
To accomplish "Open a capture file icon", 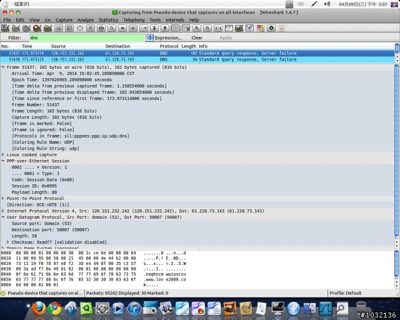I will click(59, 28).
